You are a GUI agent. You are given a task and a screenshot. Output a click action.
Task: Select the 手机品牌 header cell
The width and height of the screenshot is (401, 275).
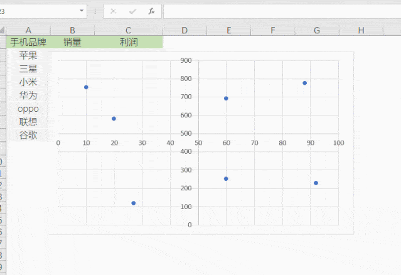(28, 43)
